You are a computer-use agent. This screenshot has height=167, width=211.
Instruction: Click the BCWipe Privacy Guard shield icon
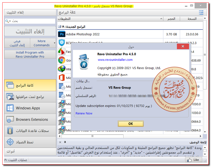pos(62,43)
